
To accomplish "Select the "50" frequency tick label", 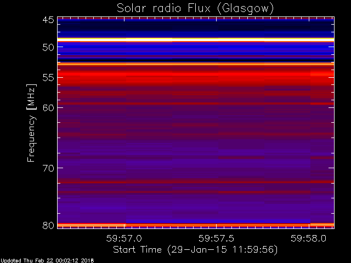I will tap(48, 48).
